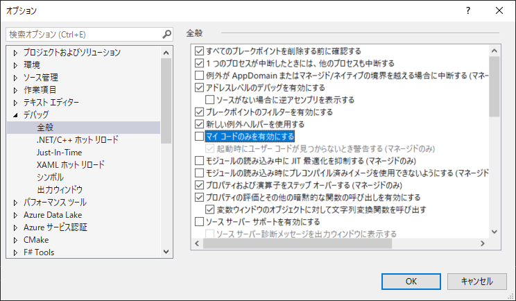Image resolution: width=516 pixels, height=301 pixels.
Task: Click the help question mark icon
Action: (468, 11)
